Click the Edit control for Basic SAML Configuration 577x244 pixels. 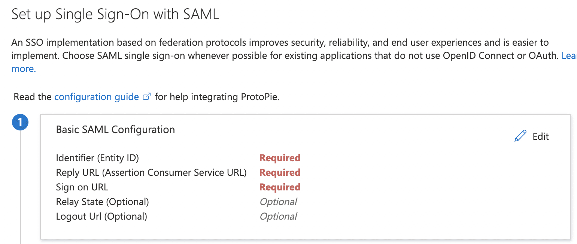532,136
